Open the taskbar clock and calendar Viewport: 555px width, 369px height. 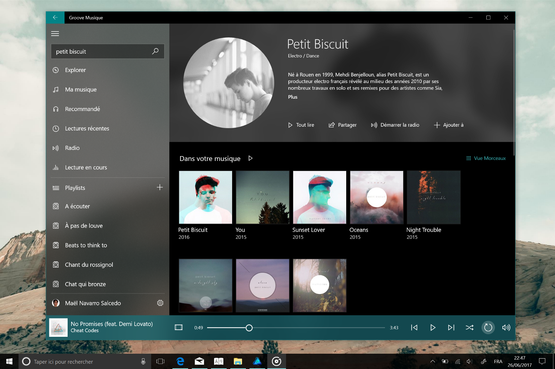(520, 361)
